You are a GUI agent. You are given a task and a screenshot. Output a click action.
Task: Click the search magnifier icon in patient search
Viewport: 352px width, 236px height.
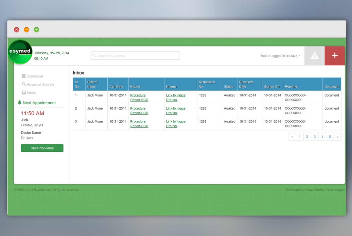tap(94, 55)
